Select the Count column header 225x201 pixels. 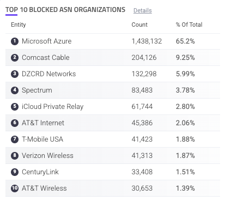[139, 25]
